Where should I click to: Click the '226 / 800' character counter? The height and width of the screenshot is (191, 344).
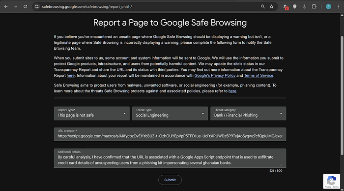pos(276,171)
